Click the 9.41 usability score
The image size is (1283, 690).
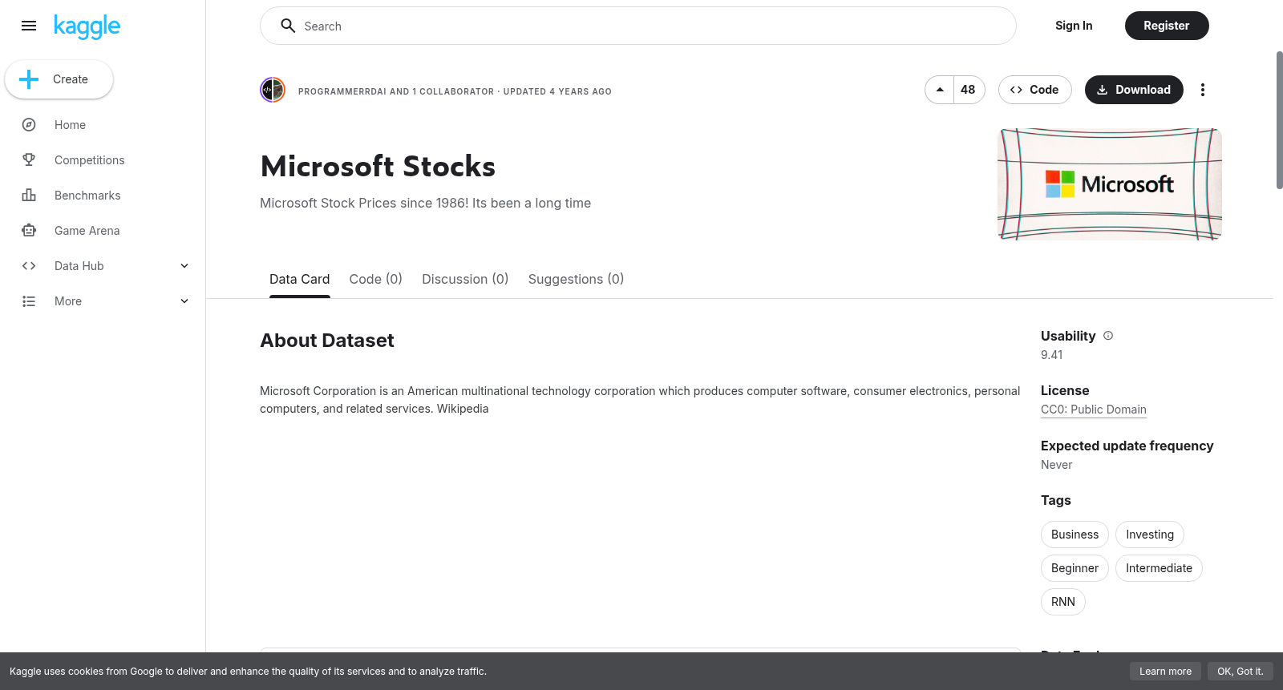1052,355
